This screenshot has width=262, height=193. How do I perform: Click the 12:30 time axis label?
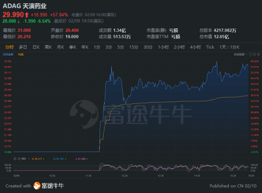[x=125, y=176]
